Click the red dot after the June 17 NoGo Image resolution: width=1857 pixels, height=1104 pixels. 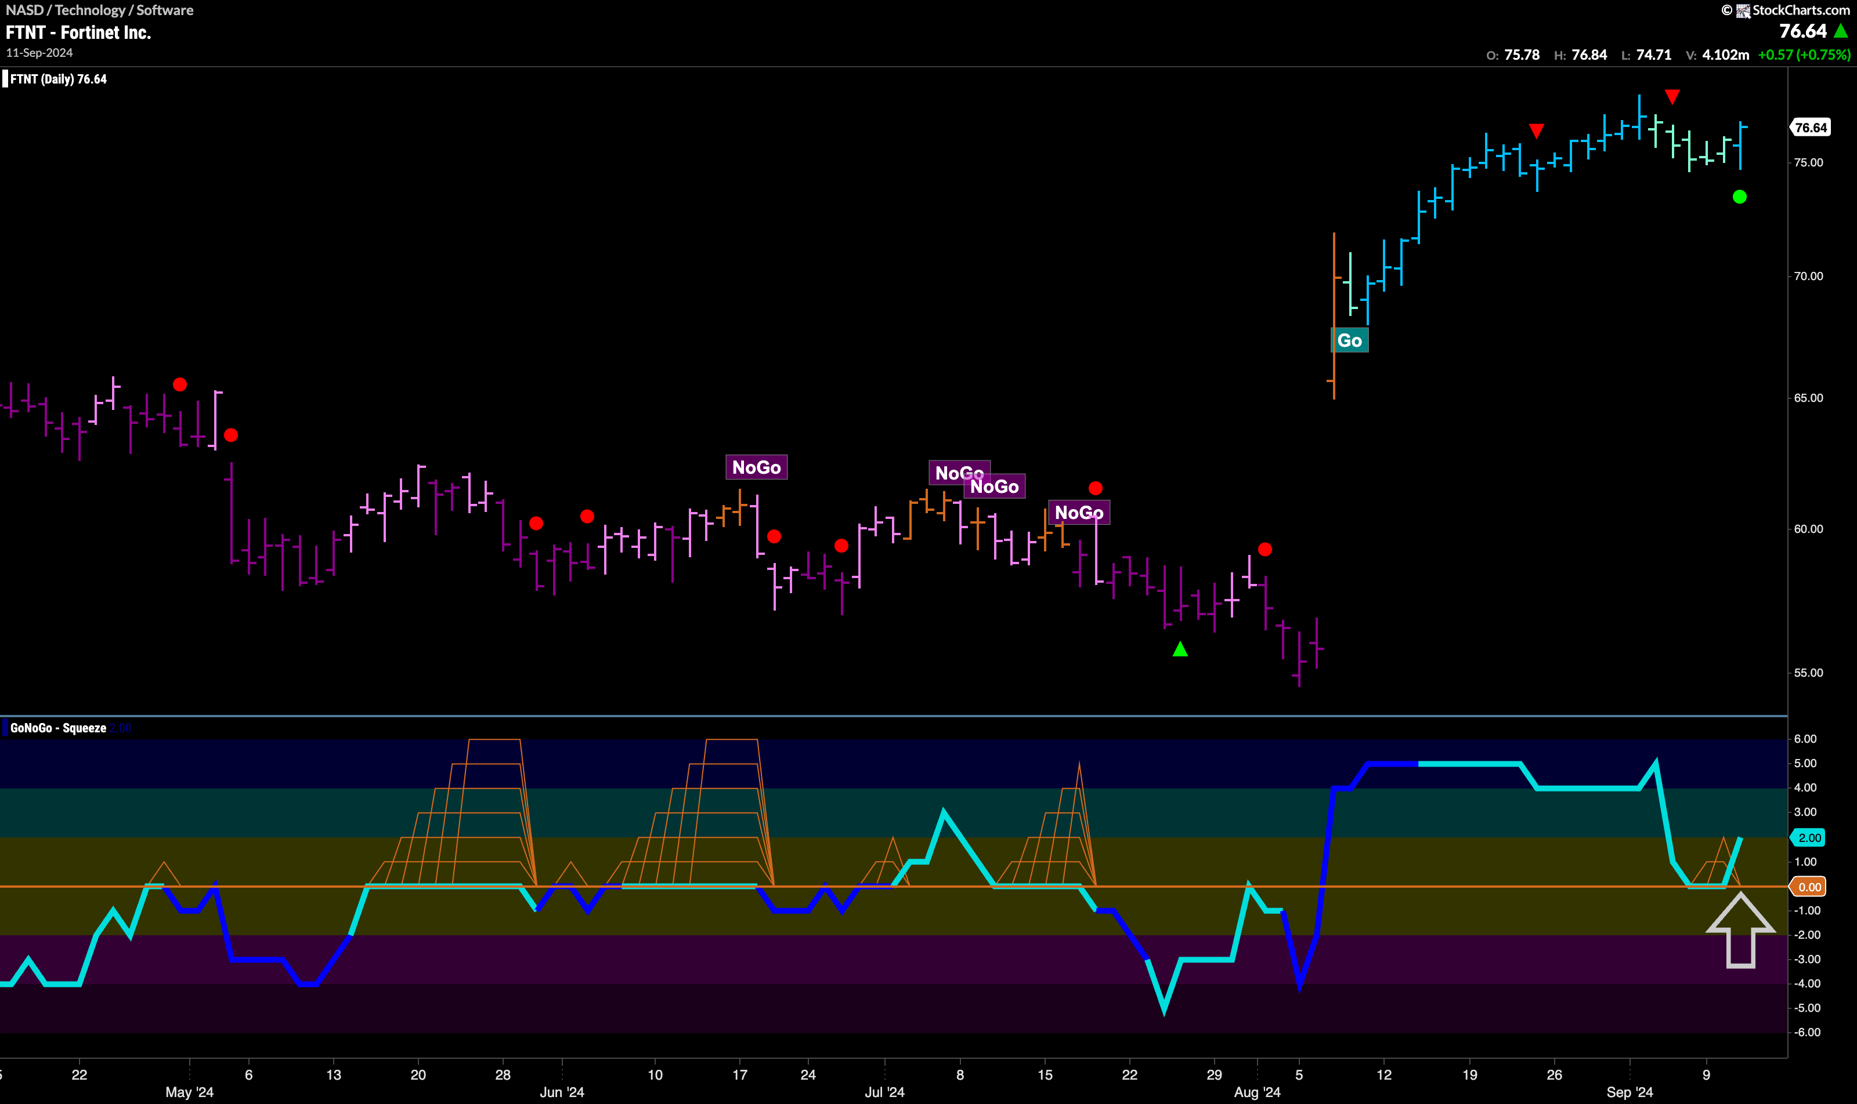(x=774, y=536)
